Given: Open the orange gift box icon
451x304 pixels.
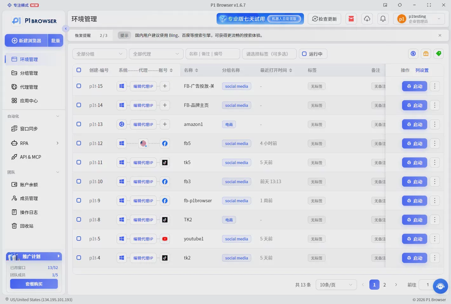Looking at the screenshot, I should (426, 54).
